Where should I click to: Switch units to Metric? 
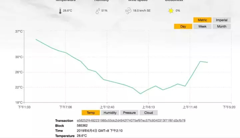click(x=202, y=20)
